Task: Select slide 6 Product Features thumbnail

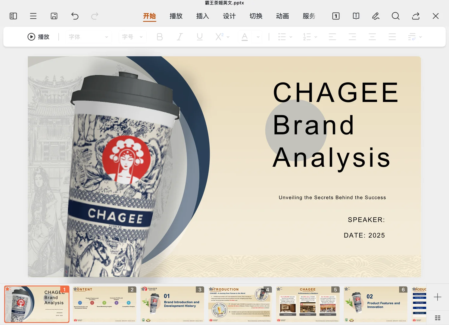Action: (x=376, y=304)
